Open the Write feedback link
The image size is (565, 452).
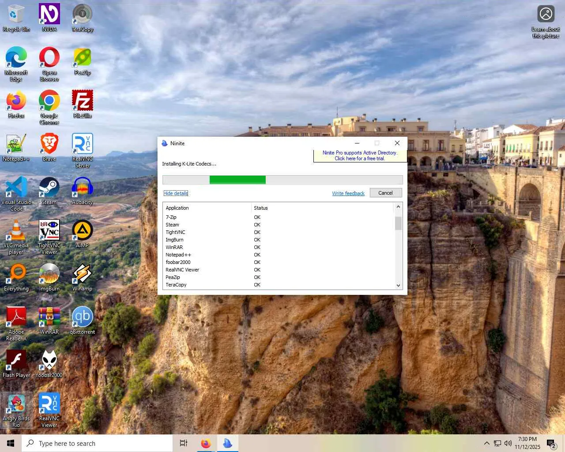click(348, 193)
